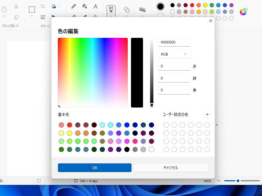Click the Crop image icon
The width and height of the screenshot is (262, 196).
[42, 6]
